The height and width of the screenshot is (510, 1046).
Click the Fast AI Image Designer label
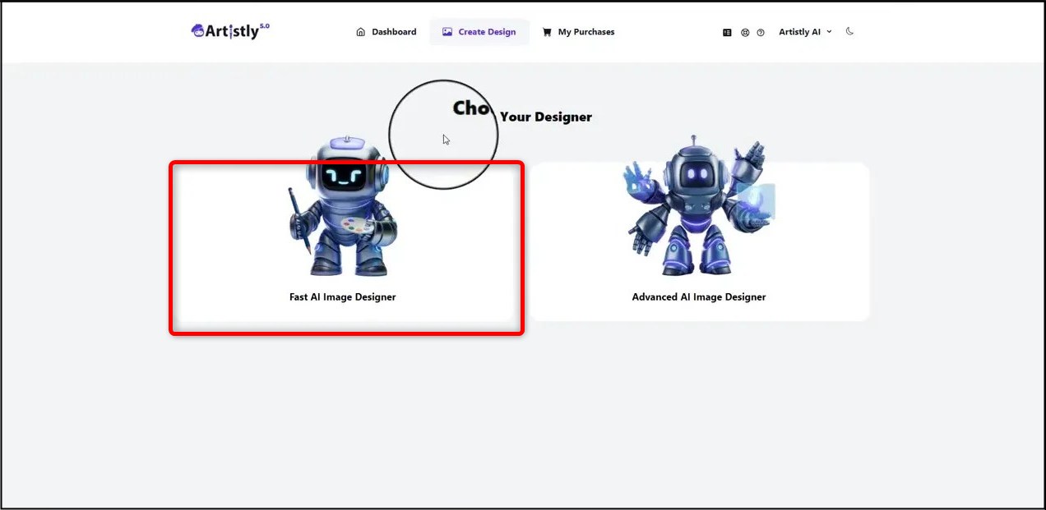tap(341, 296)
